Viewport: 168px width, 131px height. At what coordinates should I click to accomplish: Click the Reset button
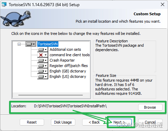[x=32, y=122]
